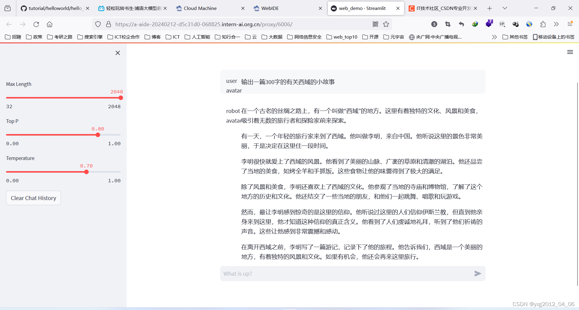579x310 pixels.
Task: Open recent tabs list icon
Action: [x=8, y=8]
